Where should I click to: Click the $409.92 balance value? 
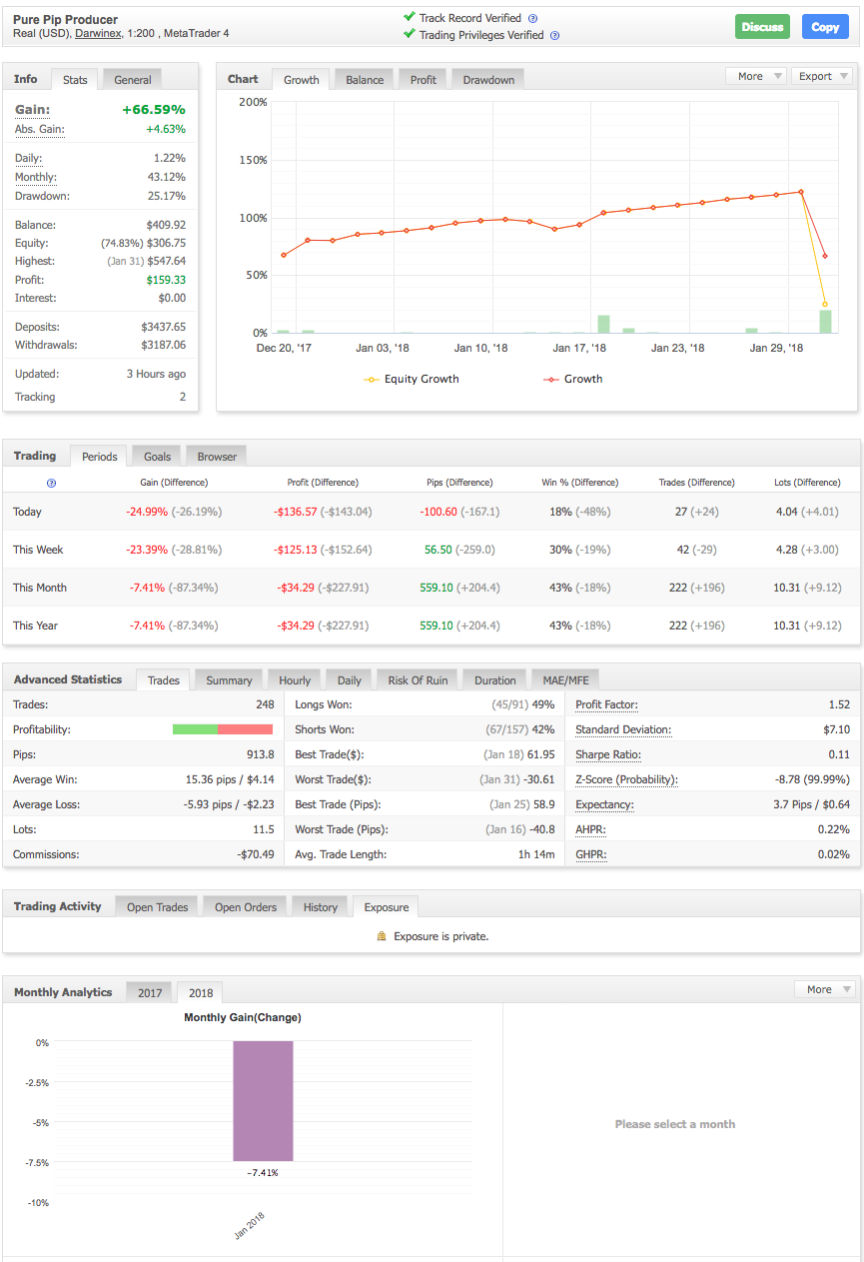coord(166,225)
